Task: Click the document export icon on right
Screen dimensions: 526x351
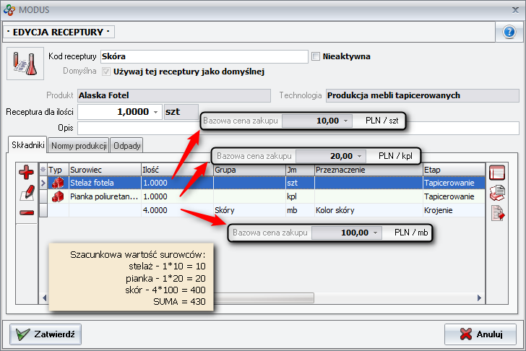Action: pyautogui.click(x=497, y=212)
